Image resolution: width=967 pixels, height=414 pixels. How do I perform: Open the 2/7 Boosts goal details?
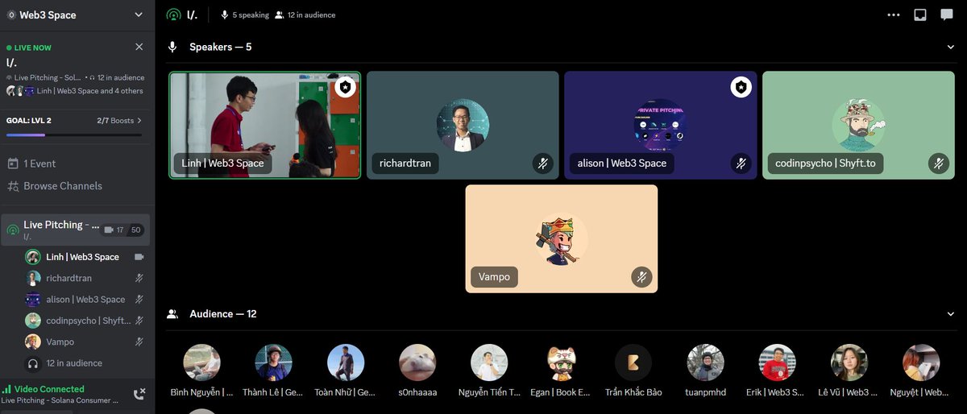(x=119, y=120)
